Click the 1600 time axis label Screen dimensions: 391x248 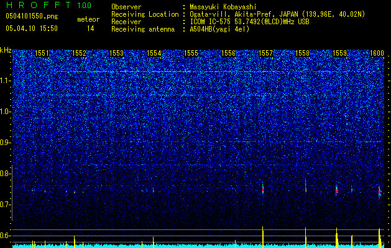pyautogui.click(x=377, y=53)
